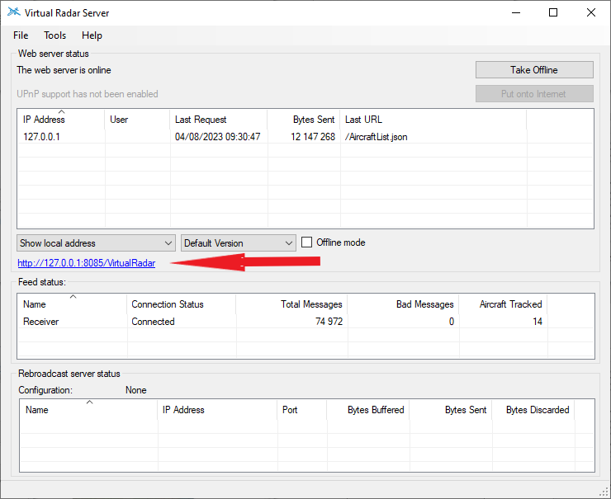This screenshot has height=499, width=611.
Task: Expand the Default Version dropdown
Action: coord(238,242)
